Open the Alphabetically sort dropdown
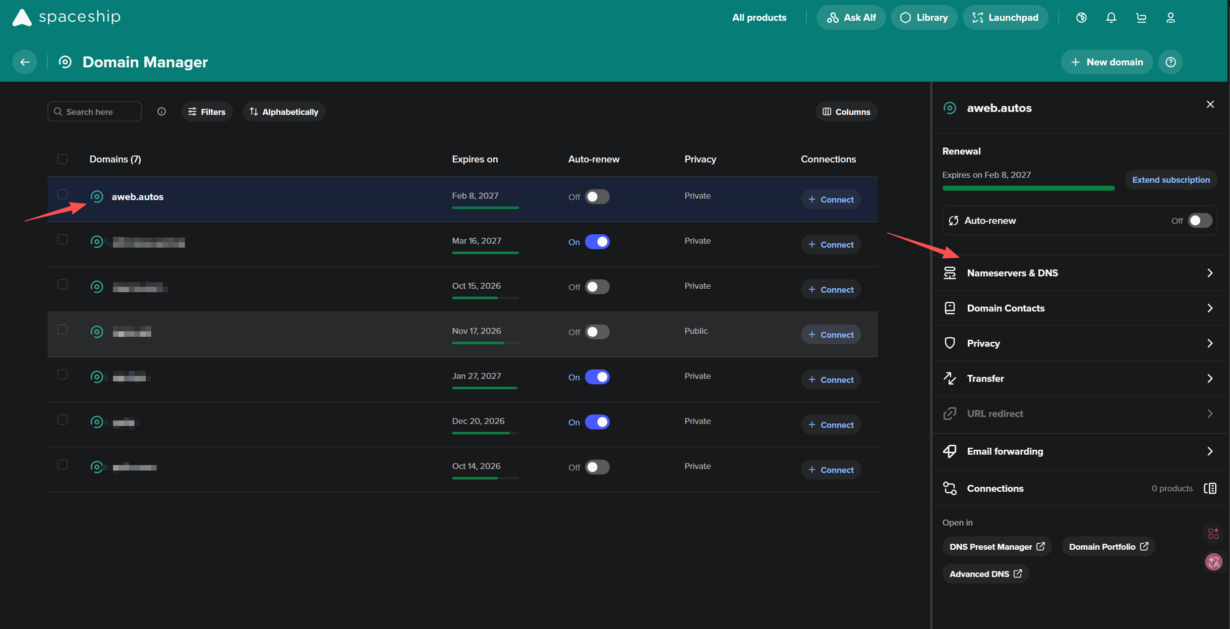The image size is (1230, 629). click(x=284, y=111)
